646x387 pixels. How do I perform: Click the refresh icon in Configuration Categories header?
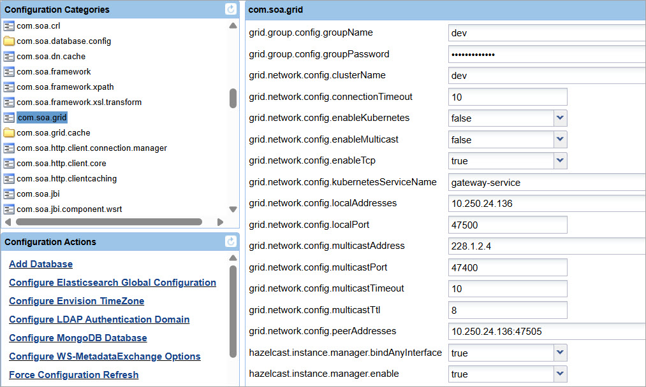231,10
